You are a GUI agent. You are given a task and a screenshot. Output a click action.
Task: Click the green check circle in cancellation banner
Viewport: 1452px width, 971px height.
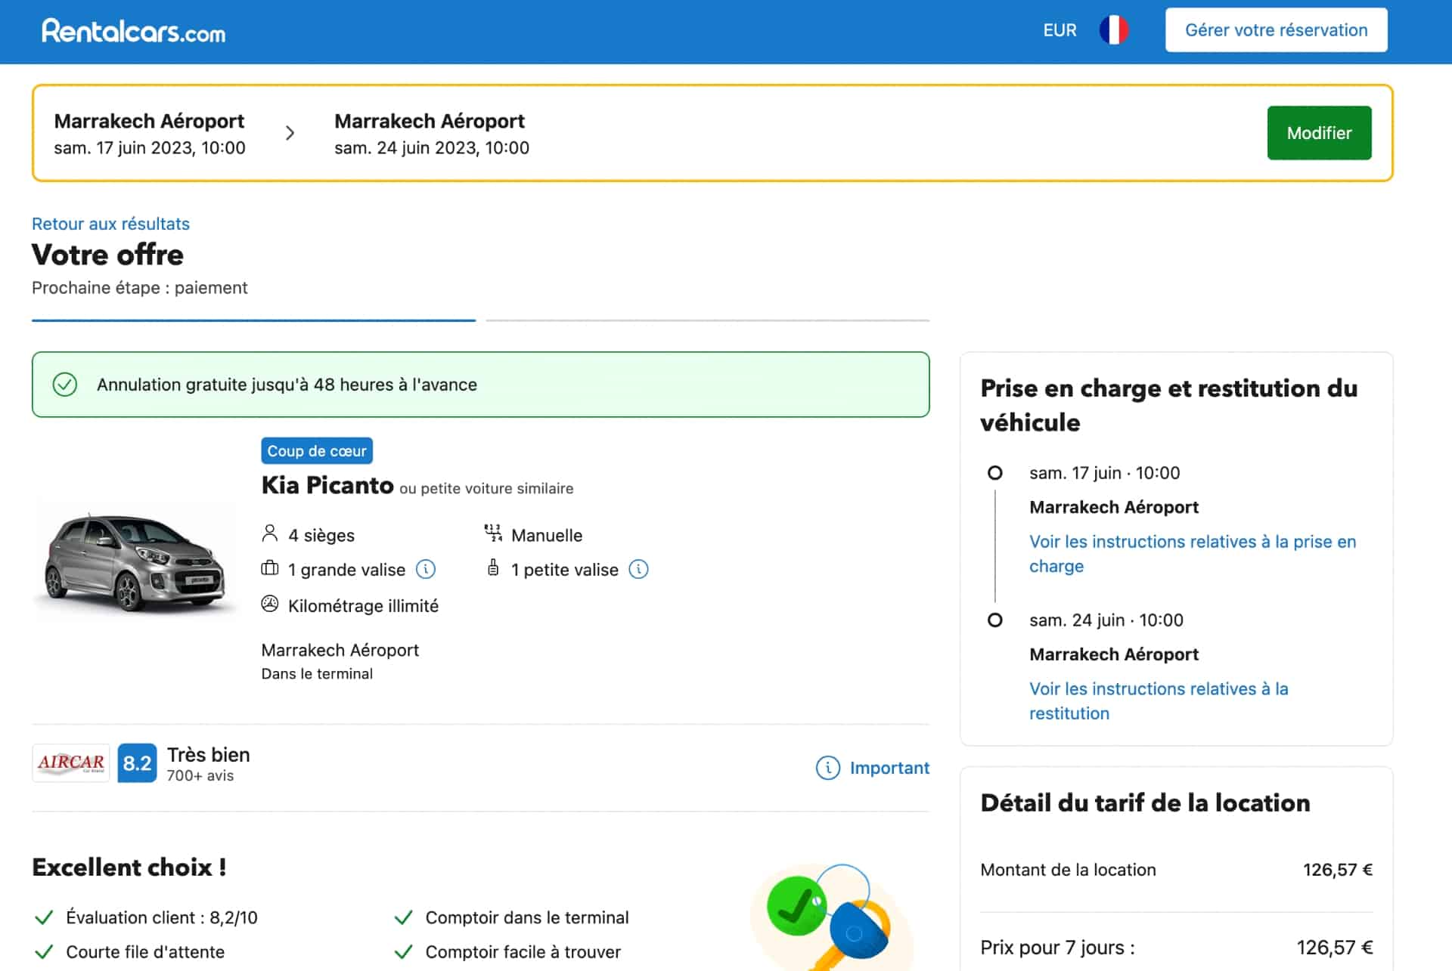click(65, 385)
